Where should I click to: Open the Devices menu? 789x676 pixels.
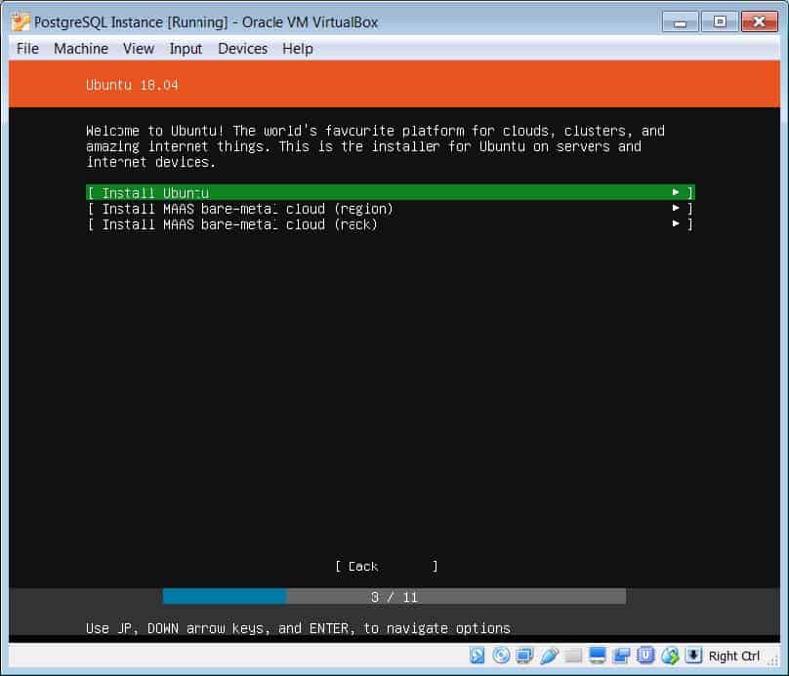click(242, 49)
